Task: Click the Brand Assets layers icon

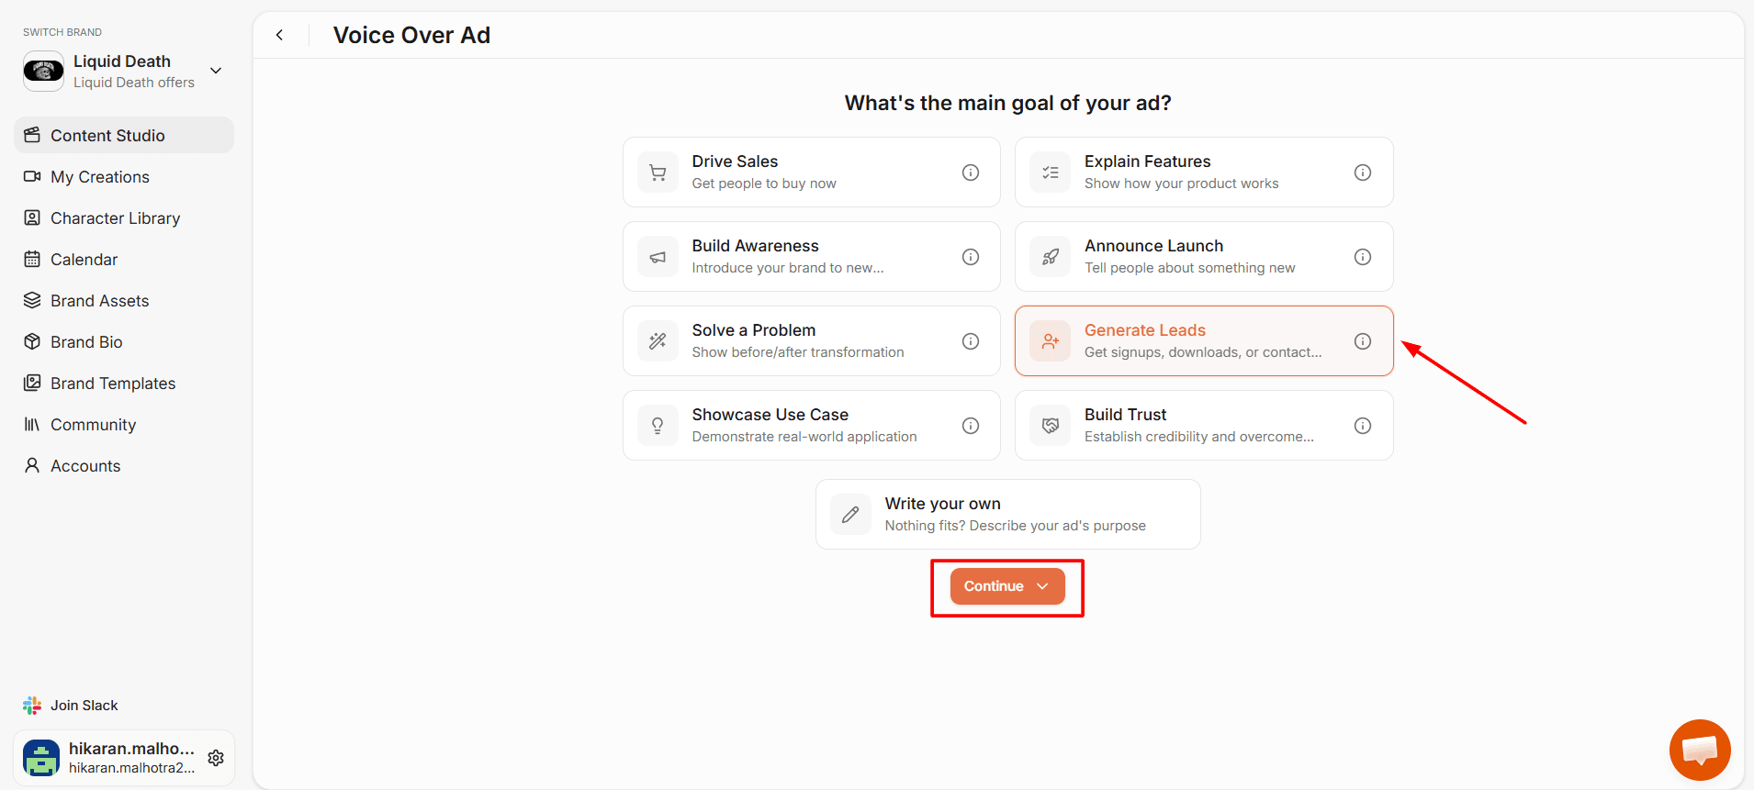Action: pyautogui.click(x=32, y=300)
